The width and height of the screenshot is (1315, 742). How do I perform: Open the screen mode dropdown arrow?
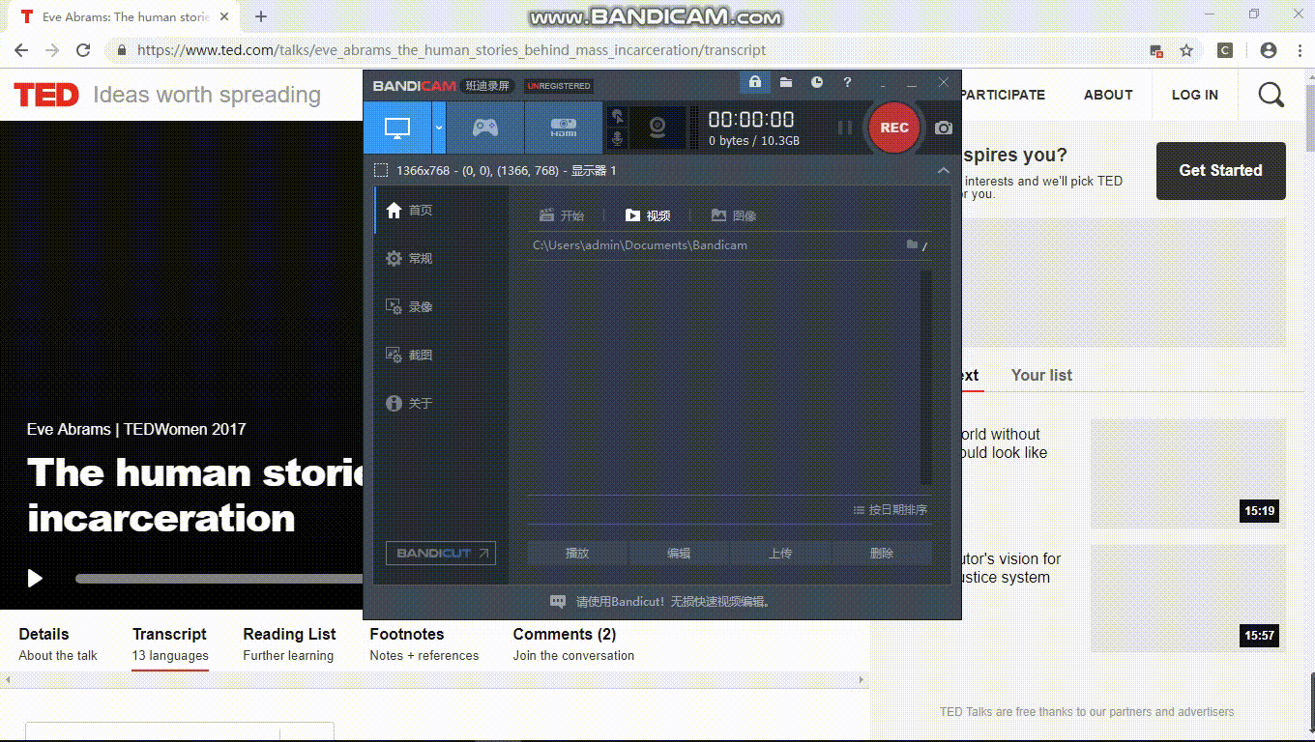(x=438, y=128)
